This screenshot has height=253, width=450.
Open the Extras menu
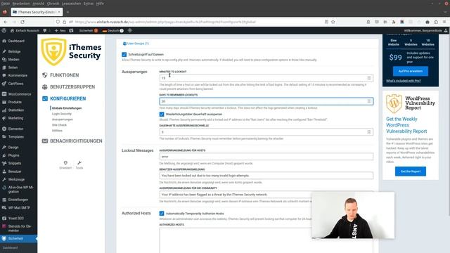[89, 4]
